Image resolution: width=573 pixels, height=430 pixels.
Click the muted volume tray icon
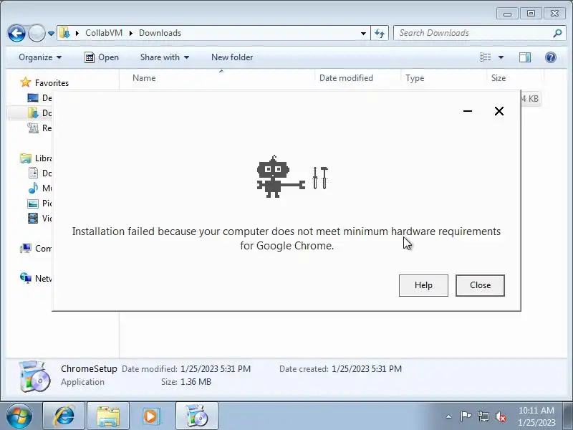tap(500, 416)
